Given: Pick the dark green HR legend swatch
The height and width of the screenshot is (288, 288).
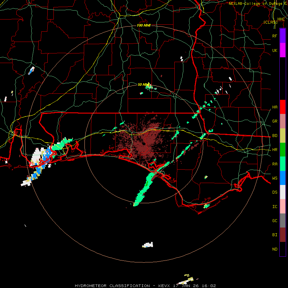Looking at the screenshot, I should click(x=283, y=150).
